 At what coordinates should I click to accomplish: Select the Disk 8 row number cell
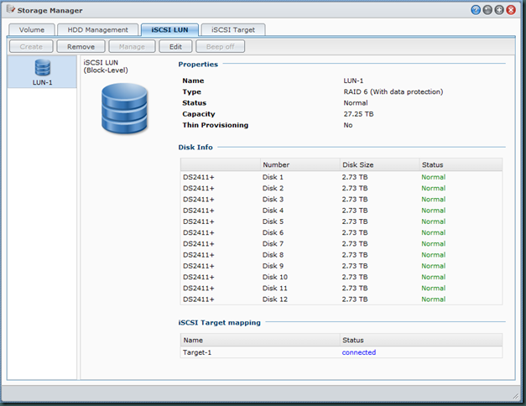[x=273, y=255]
